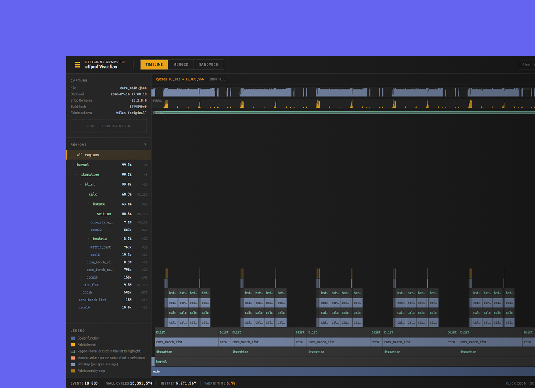
Task: Select the sxition region row
Action: click(109, 214)
